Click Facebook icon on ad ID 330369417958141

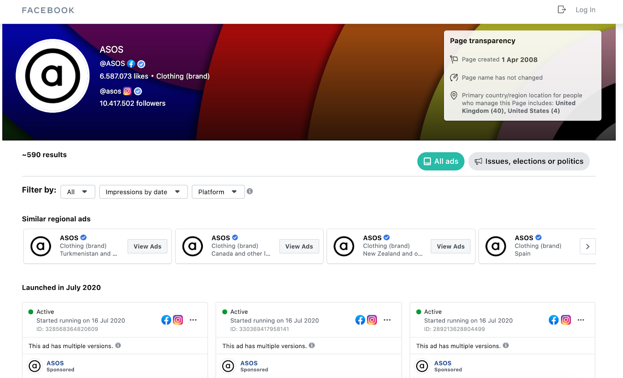click(360, 320)
